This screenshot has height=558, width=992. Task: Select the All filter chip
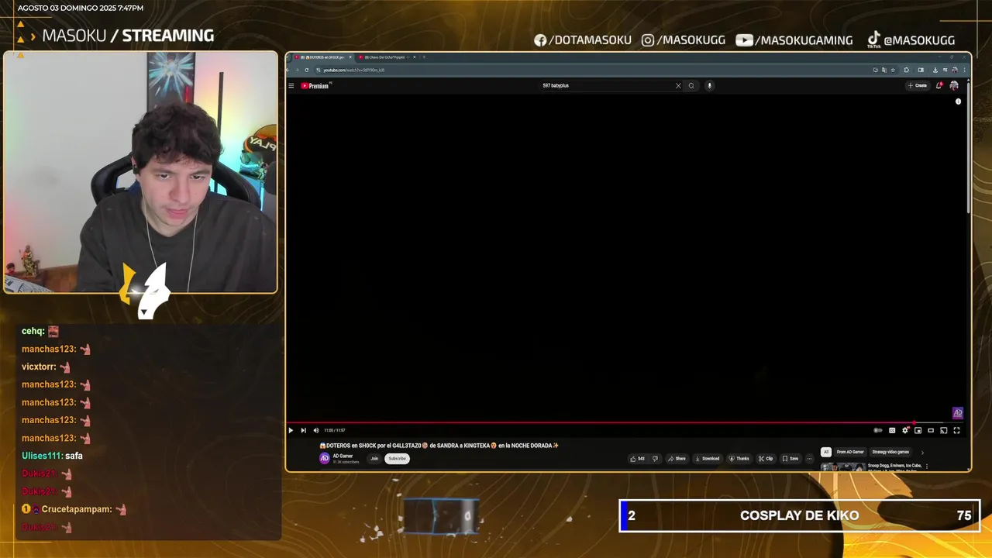click(x=826, y=452)
